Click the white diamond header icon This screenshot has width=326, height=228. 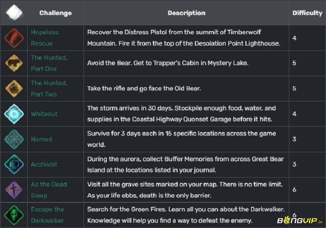14,13
